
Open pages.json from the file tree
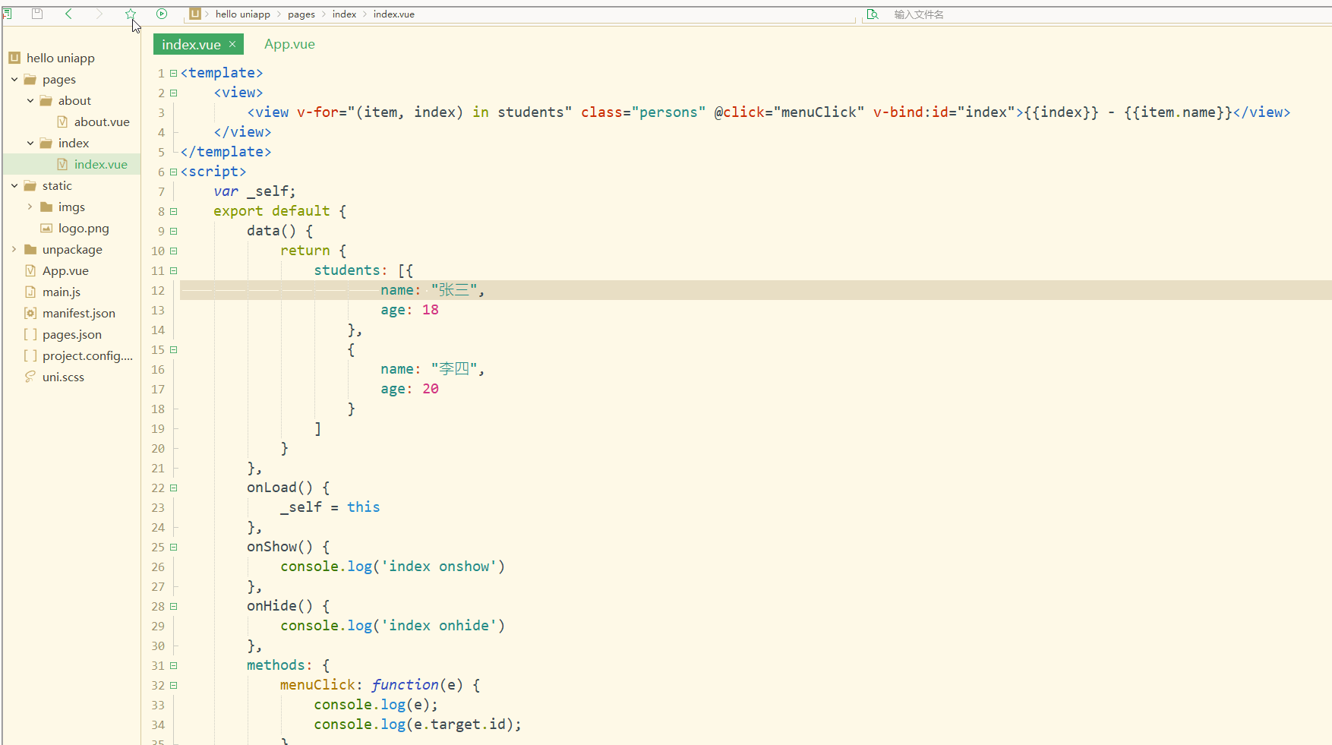pos(72,334)
